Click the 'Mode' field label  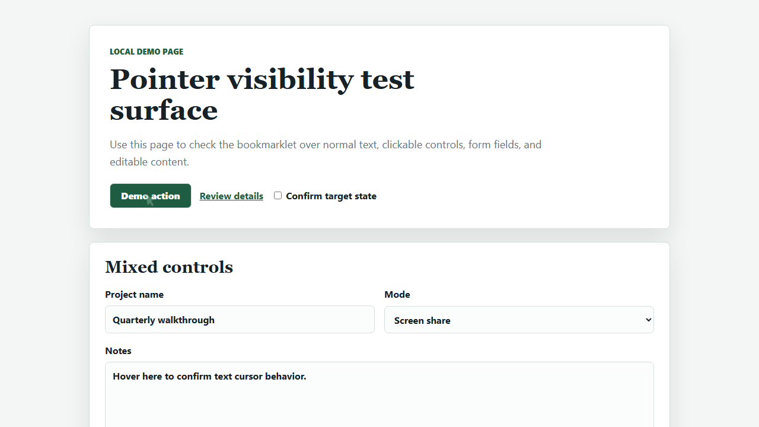click(397, 294)
